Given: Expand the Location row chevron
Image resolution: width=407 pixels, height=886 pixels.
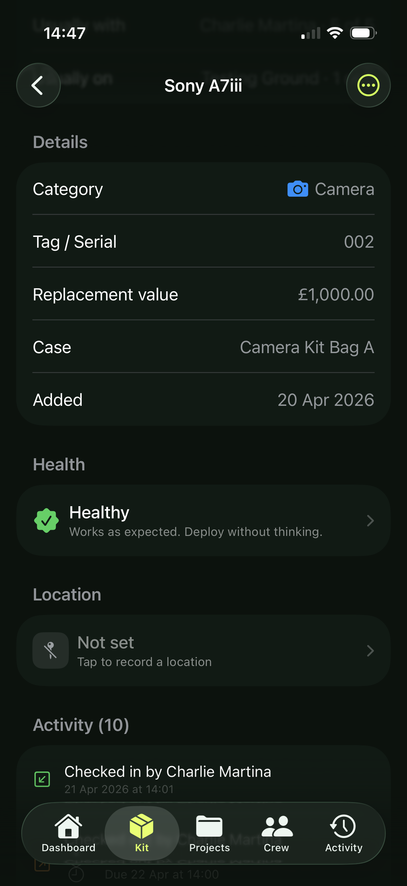Looking at the screenshot, I should pos(370,650).
